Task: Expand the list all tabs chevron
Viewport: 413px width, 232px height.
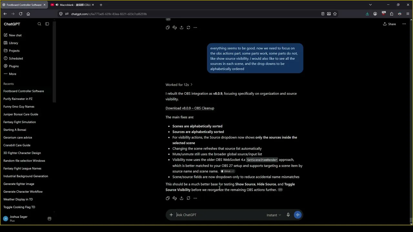Action: coord(370,5)
